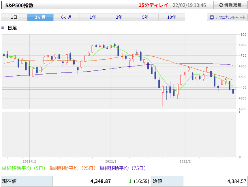Refresh data with 情報更新 button
248x187 pixels.
click(230, 5)
